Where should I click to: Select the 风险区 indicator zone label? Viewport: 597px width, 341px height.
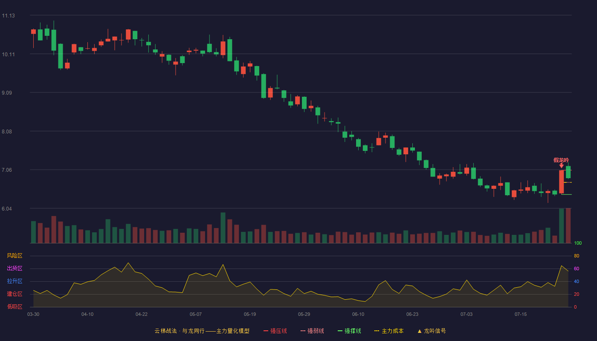point(14,256)
